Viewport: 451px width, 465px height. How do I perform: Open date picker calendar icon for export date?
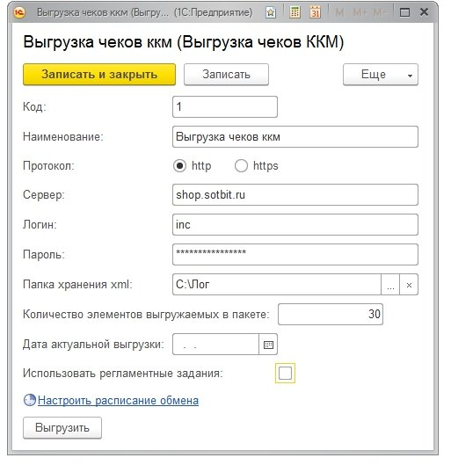[268, 345]
